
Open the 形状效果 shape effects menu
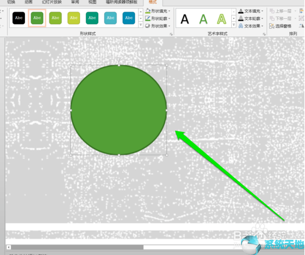click(x=158, y=26)
